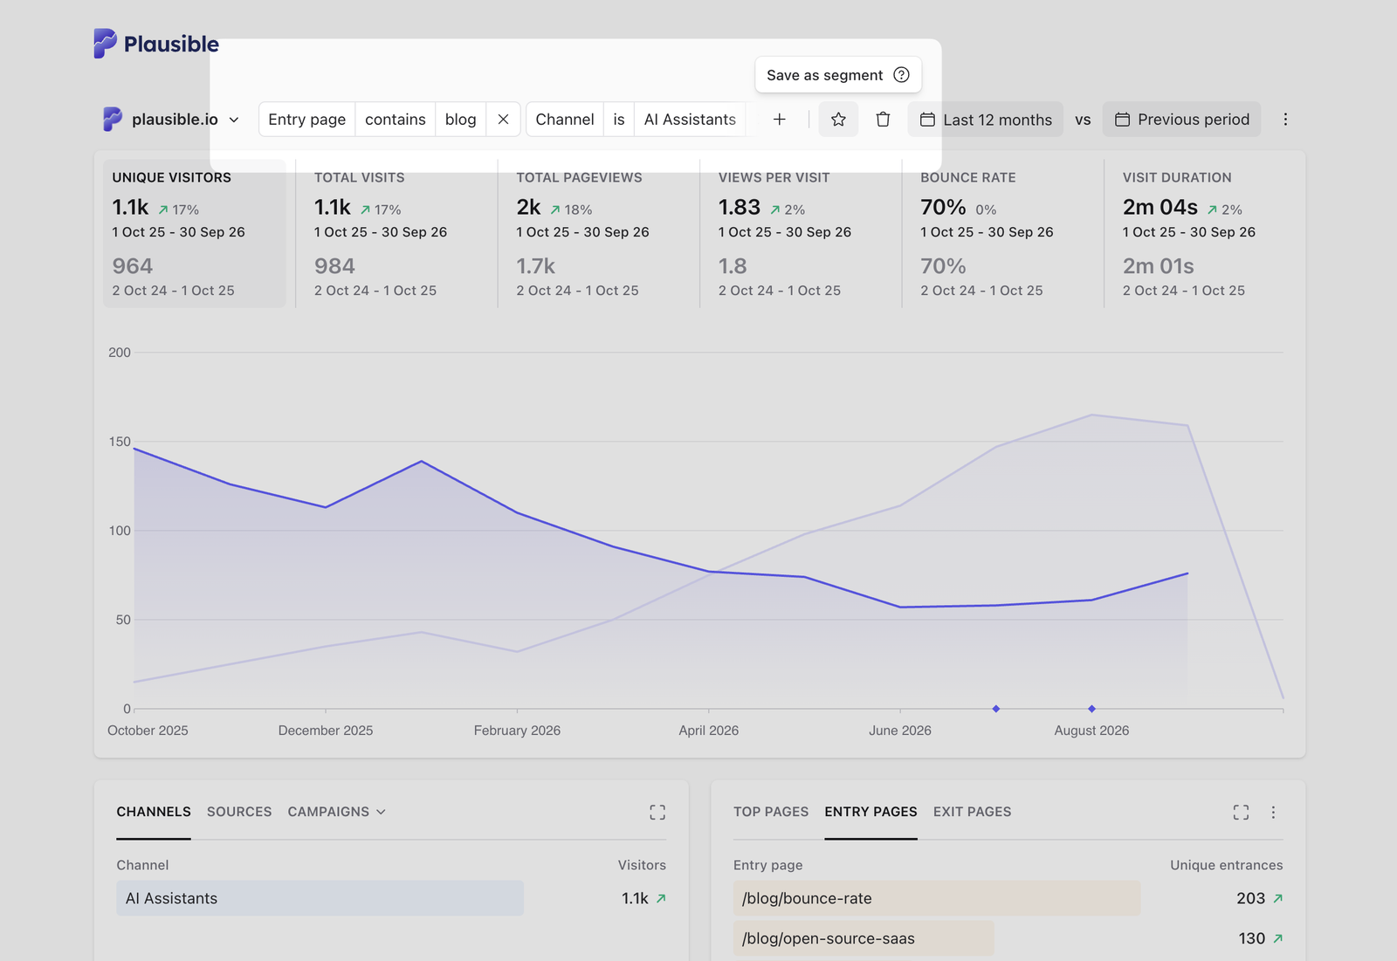This screenshot has width=1397, height=961.
Task: Click the 203 unique entrances value
Action: pyautogui.click(x=1250, y=898)
